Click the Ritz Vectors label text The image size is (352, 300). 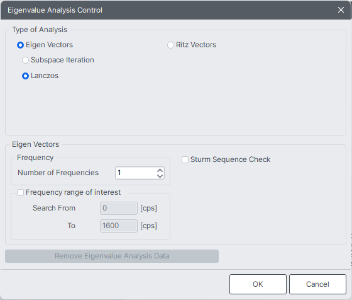pyautogui.click(x=196, y=45)
